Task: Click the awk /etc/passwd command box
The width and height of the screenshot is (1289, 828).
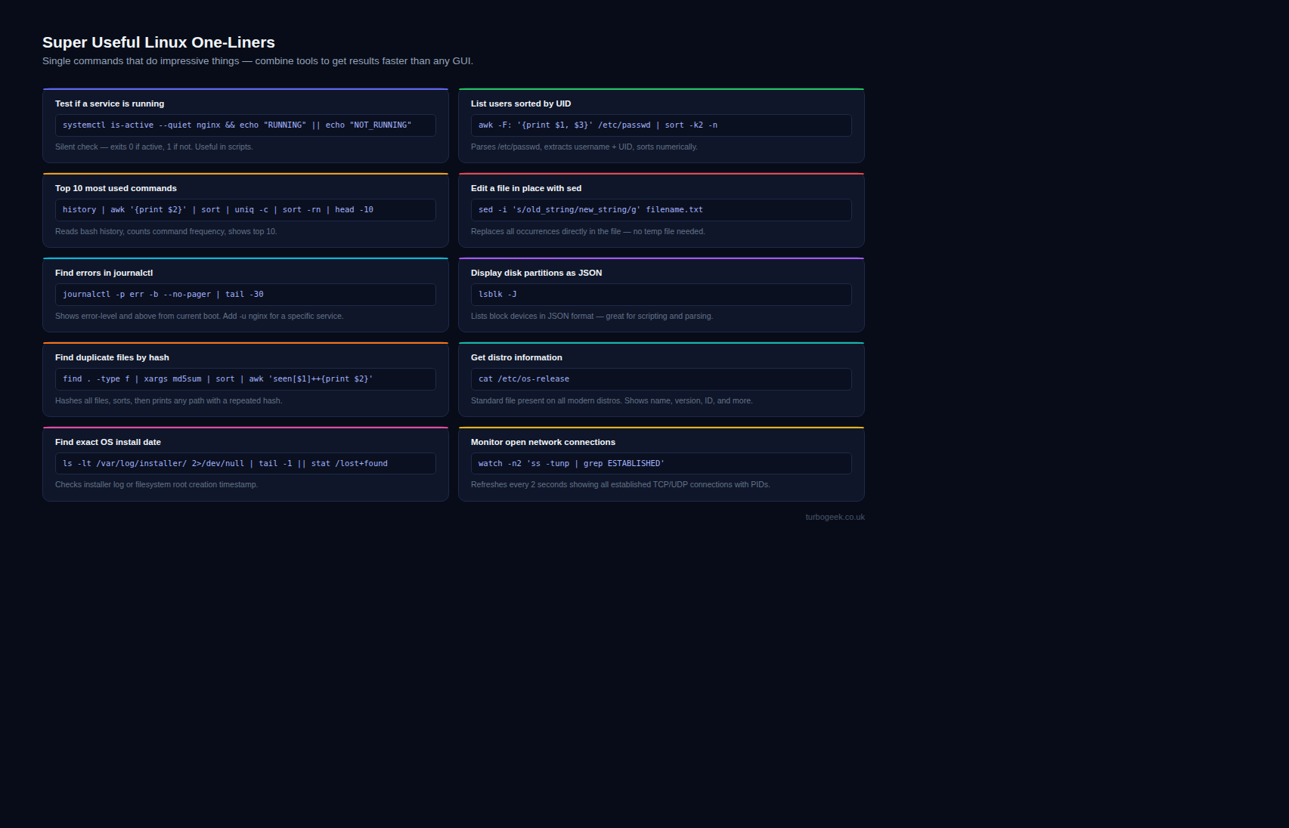Action: pyautogui.click(x=661, y=125)
